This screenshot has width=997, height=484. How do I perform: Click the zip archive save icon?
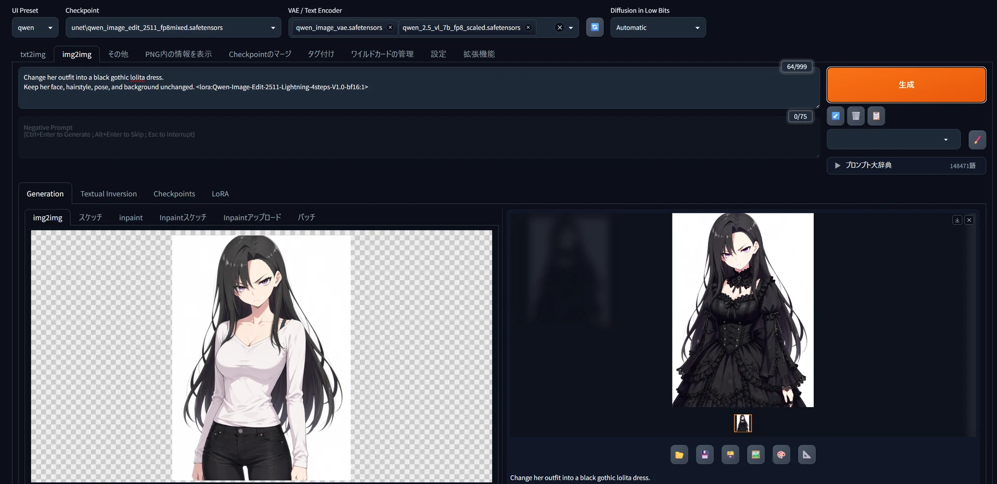730,455
